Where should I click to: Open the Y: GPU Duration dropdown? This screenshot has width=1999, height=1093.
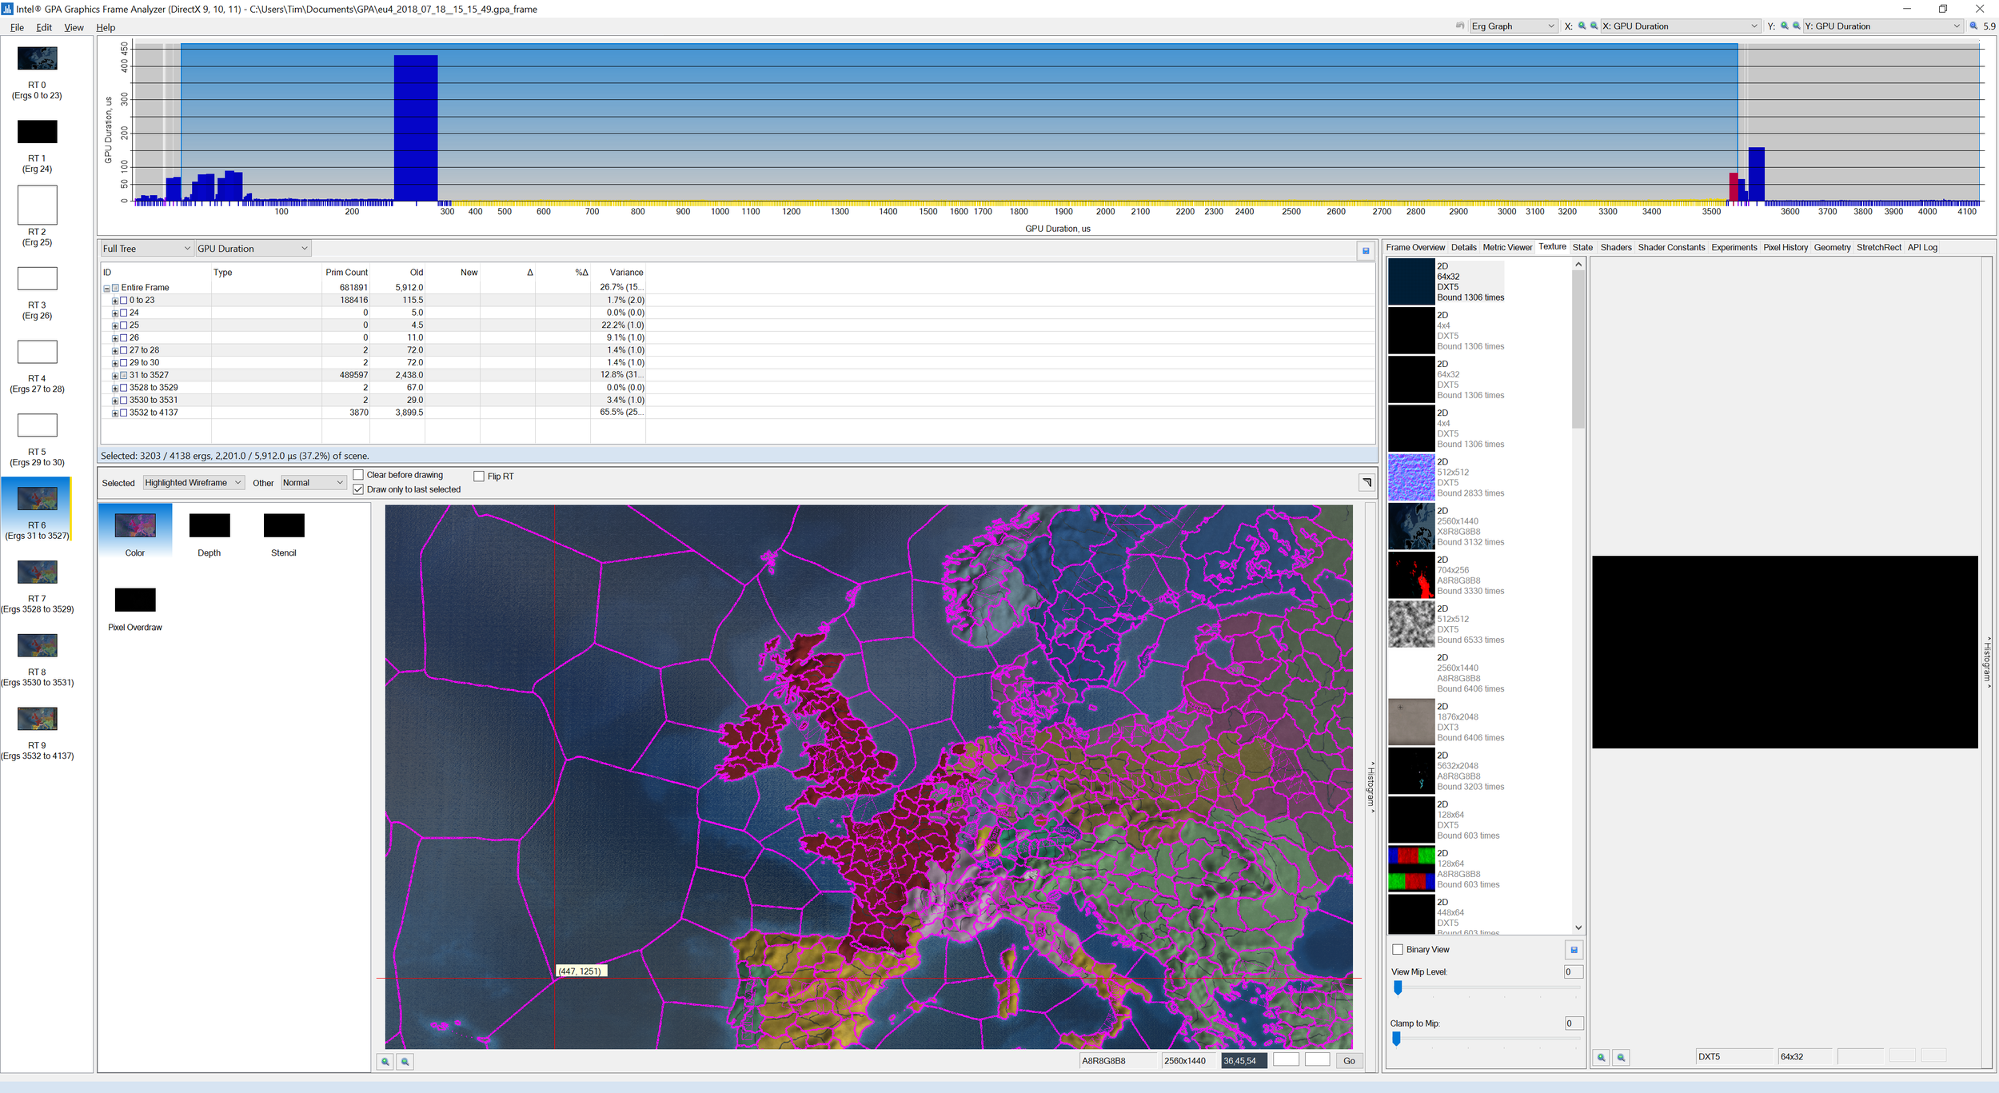1883,26
